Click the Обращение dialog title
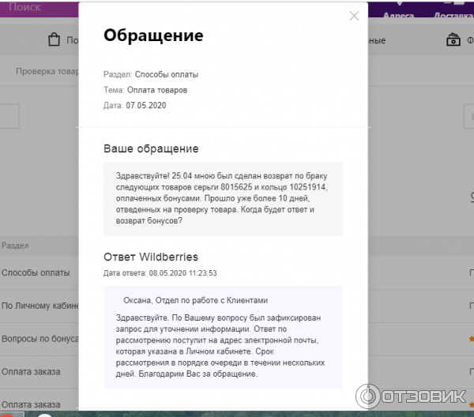 [153, 36]
